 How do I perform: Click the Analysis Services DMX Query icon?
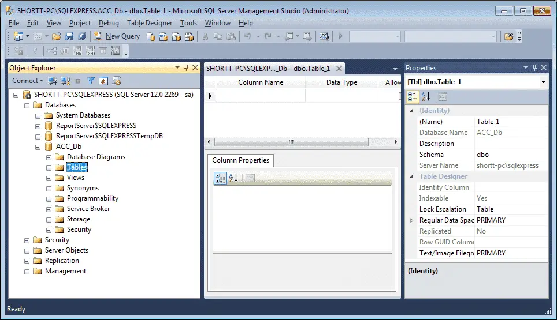click(176, 36)
